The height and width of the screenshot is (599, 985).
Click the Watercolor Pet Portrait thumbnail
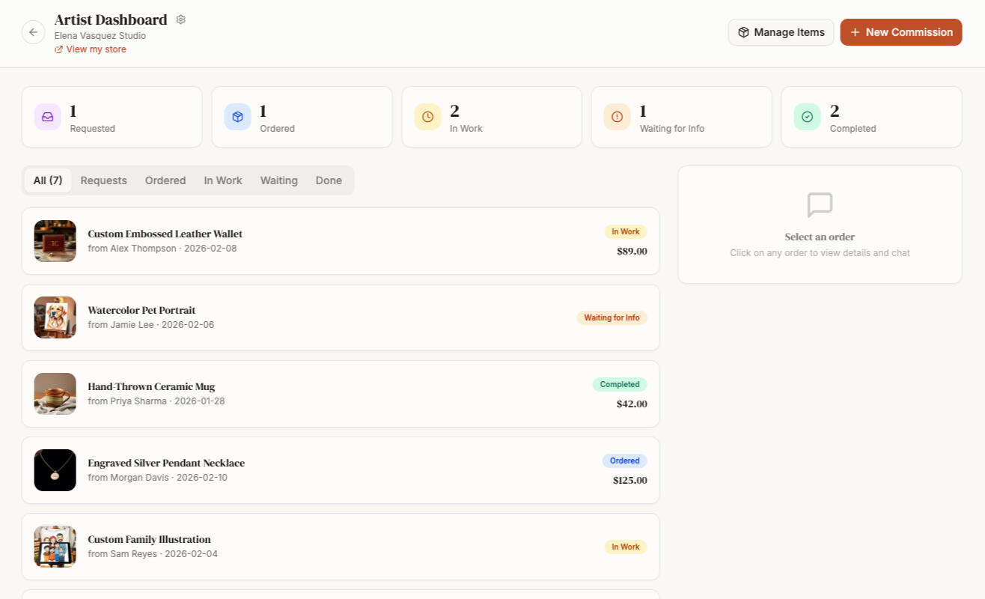(55, 317)
